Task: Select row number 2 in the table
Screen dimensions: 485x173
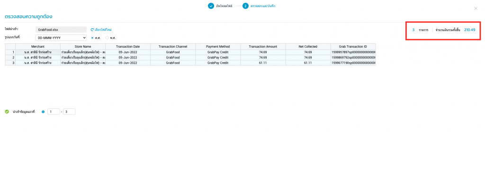Action: (x=10, y=58)
